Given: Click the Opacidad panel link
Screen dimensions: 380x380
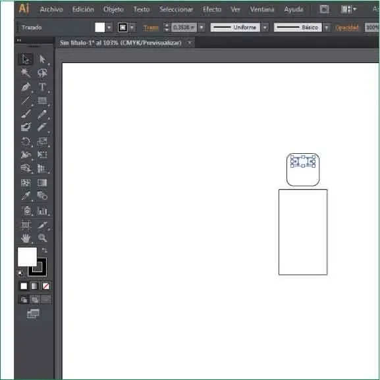Looking at the screenshot, I should [x=346, y=28].
